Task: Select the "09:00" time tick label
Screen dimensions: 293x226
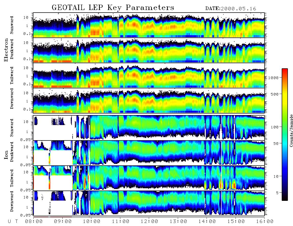Action: (x=63, y=222)
